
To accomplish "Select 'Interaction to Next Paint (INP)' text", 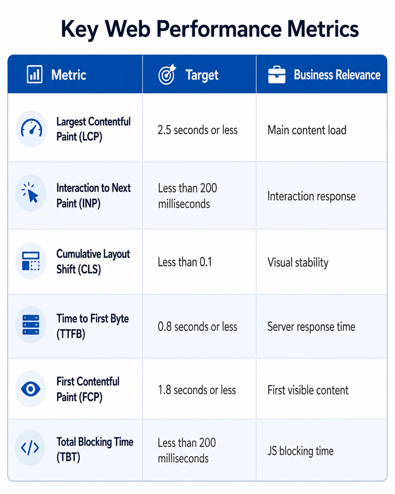I will pyautogui.click(x=93, y=196).
